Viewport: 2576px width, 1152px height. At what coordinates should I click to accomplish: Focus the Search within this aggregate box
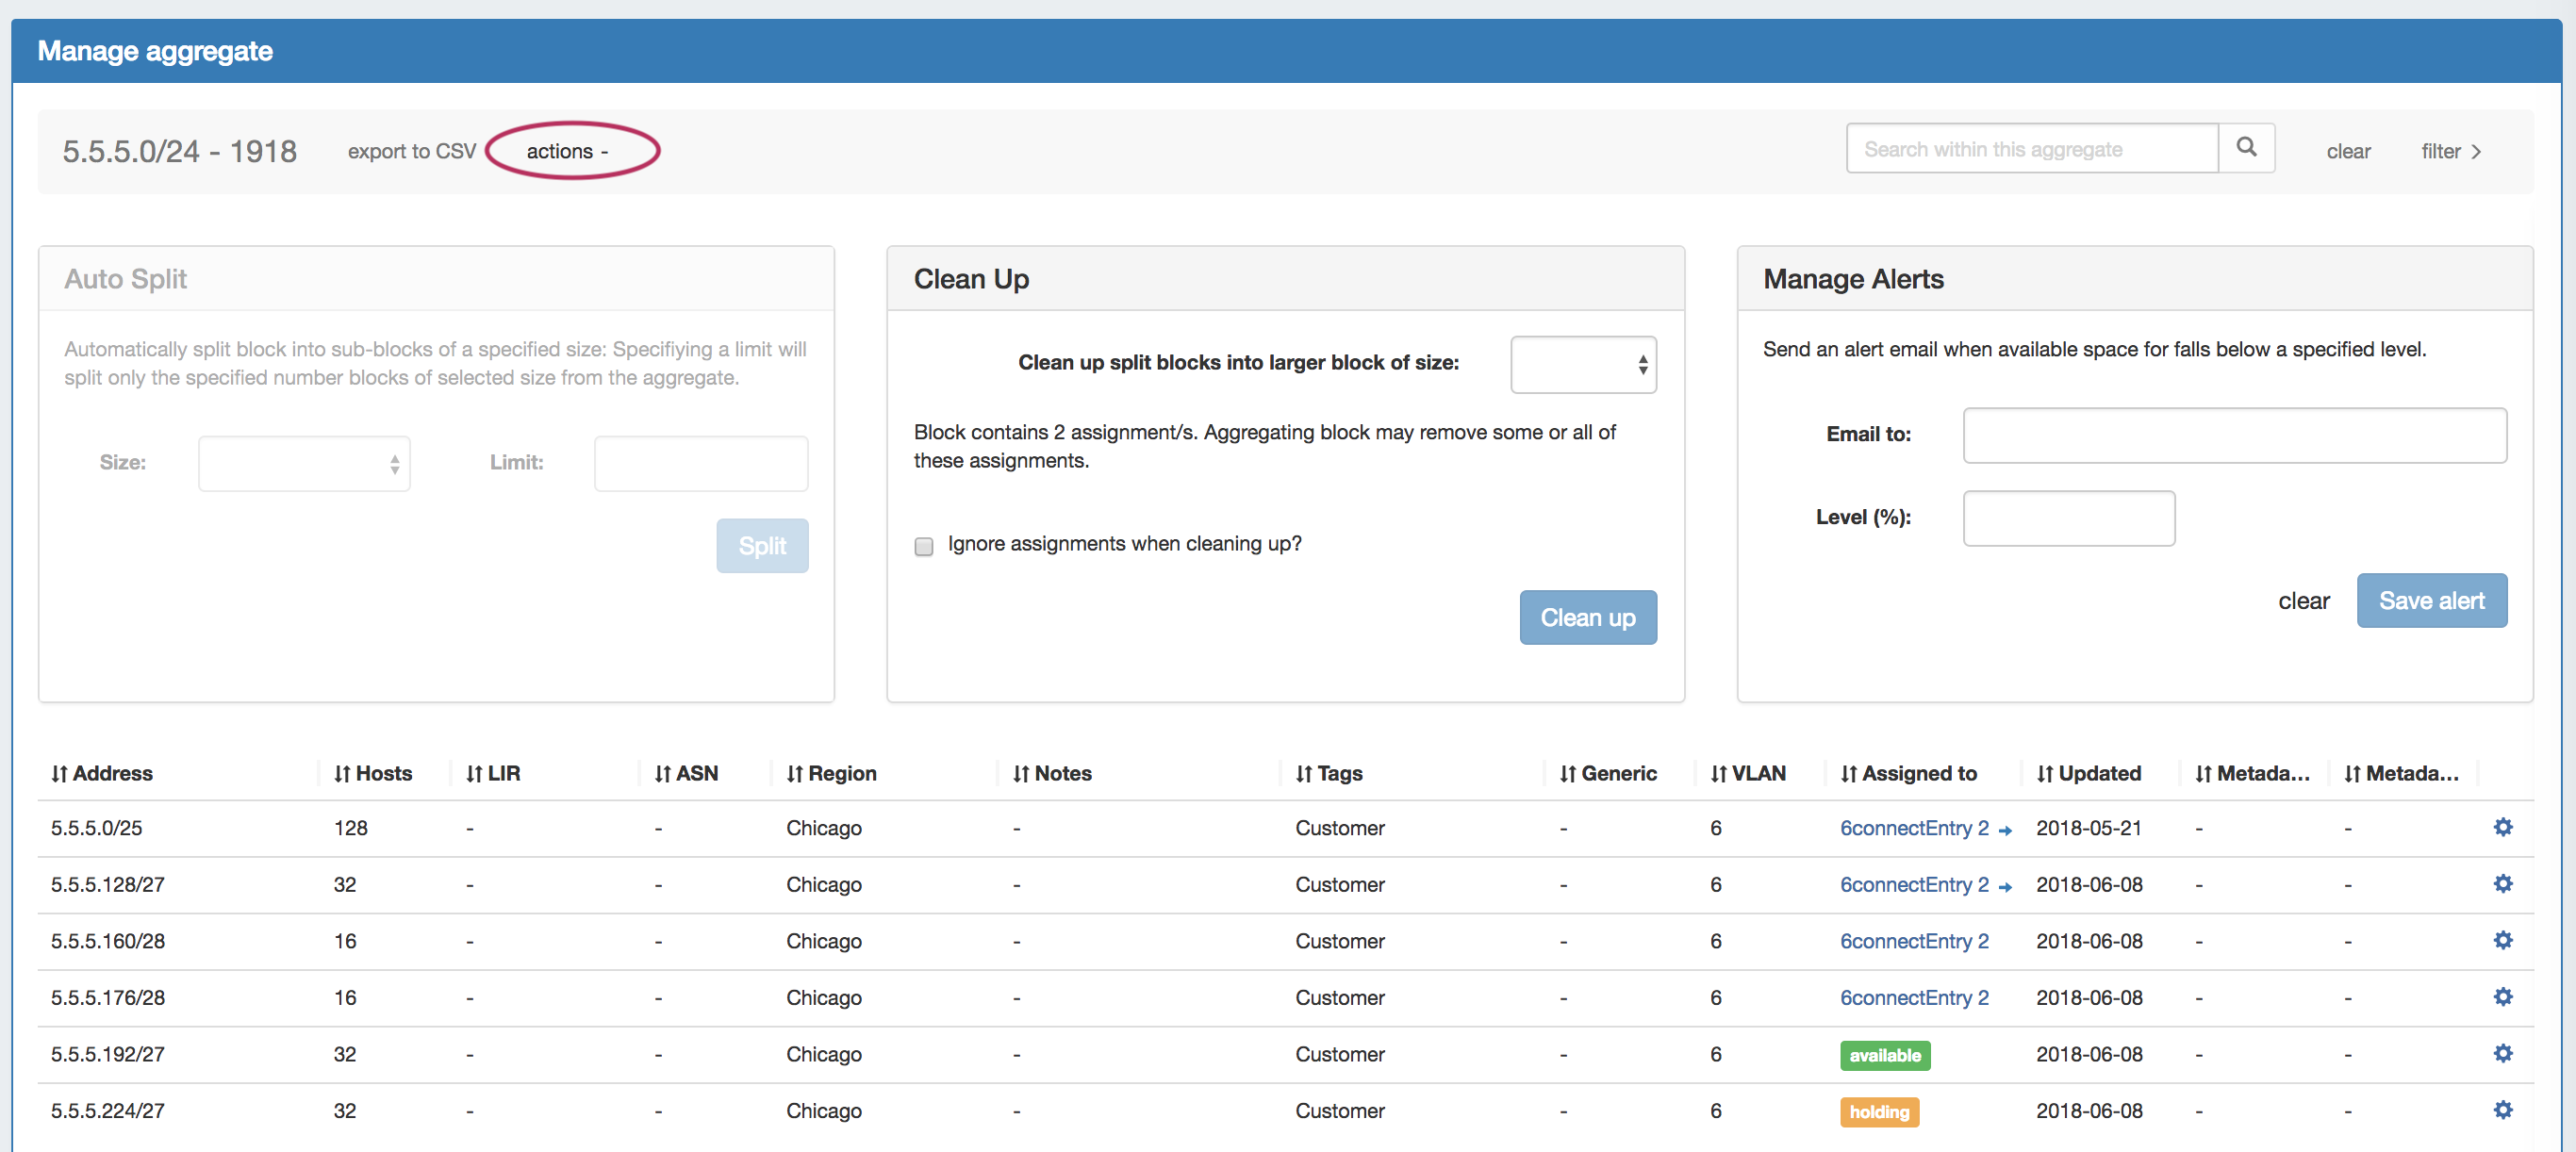point(2030,149)
